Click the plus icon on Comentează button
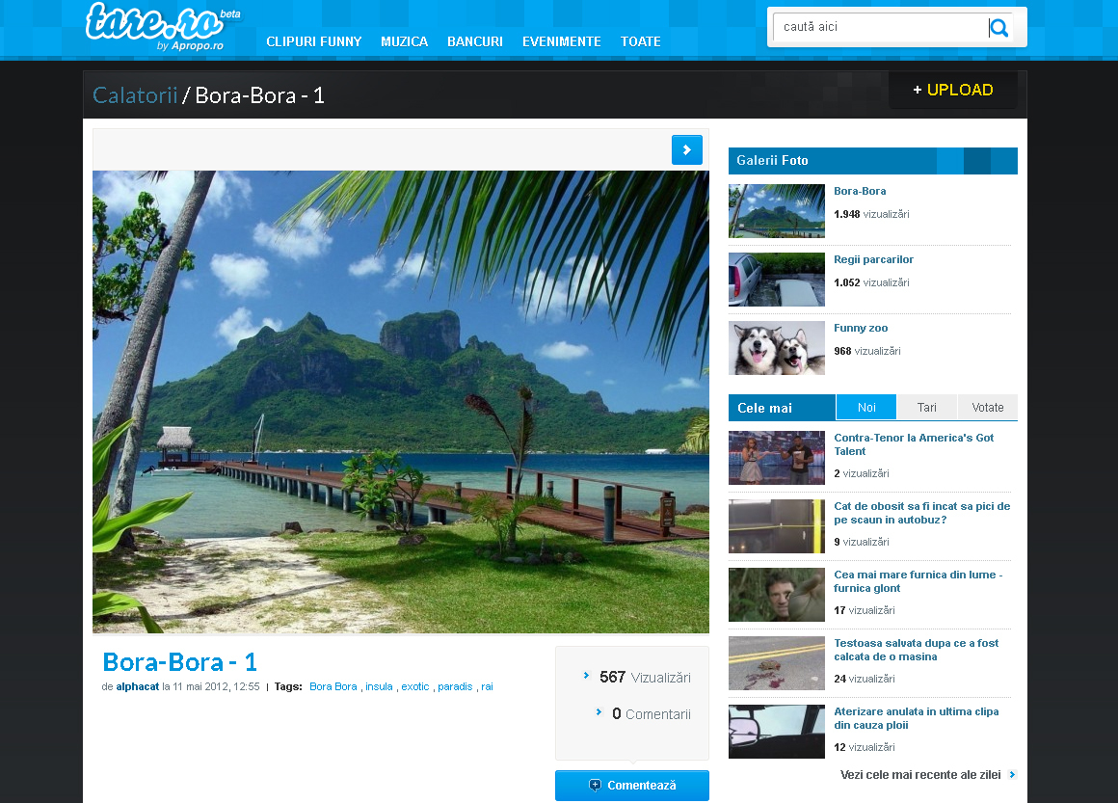This screenshot has height=803, width=1118. (595, 786)
